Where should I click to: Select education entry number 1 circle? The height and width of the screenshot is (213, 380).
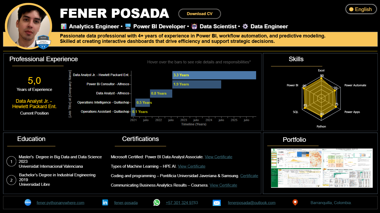click(11, 161)
